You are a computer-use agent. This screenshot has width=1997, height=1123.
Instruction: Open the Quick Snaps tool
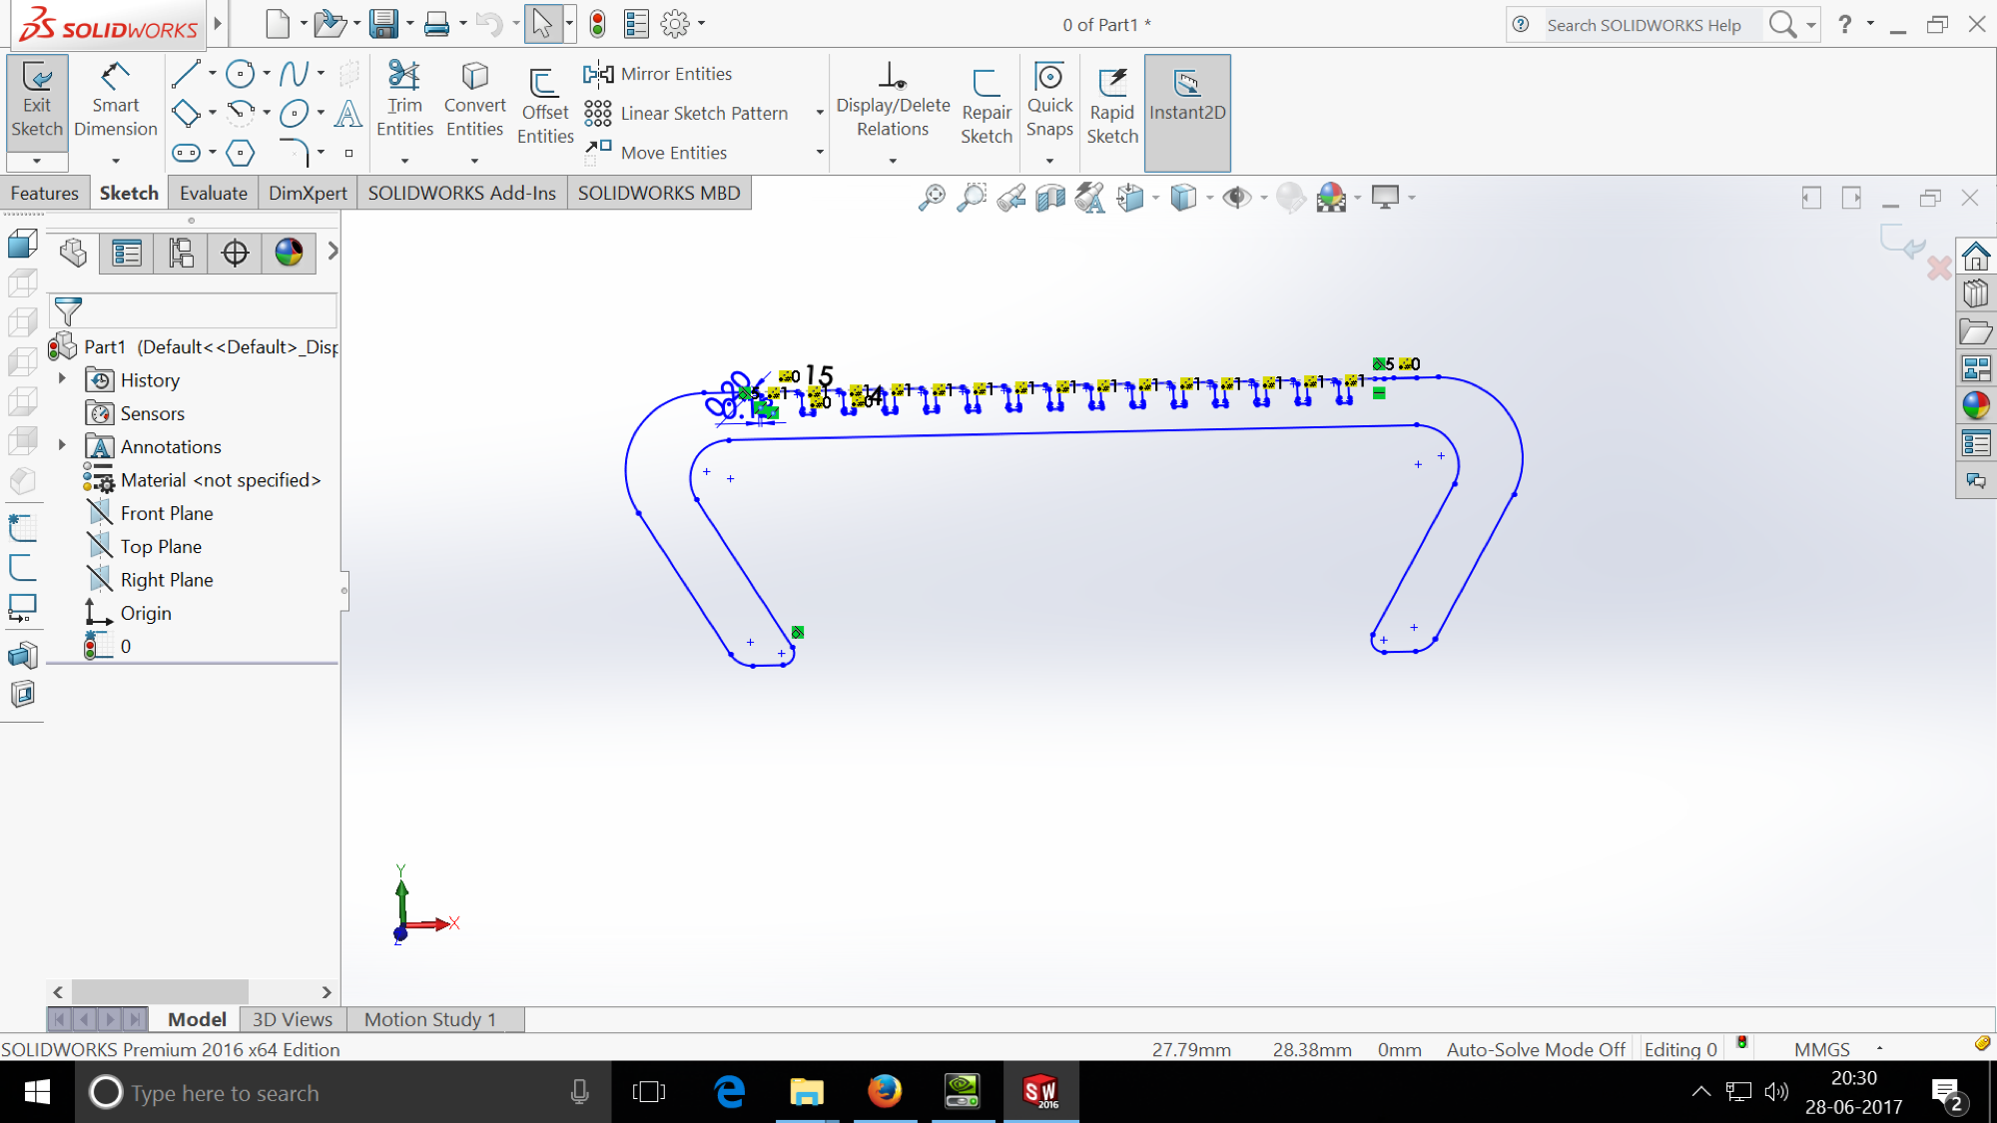(1049, 100)
